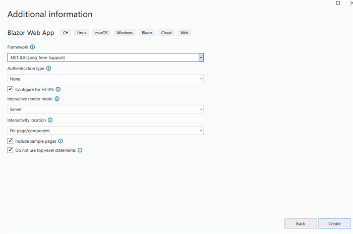Click the C# language tag
The image size is (353, 234).
66,33
